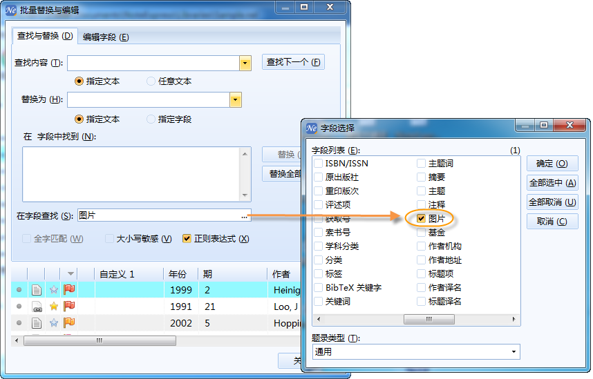Click the read-status dot in the 1991 row
The height and width of the screenshot is (379, 593).
click(19, 307)
